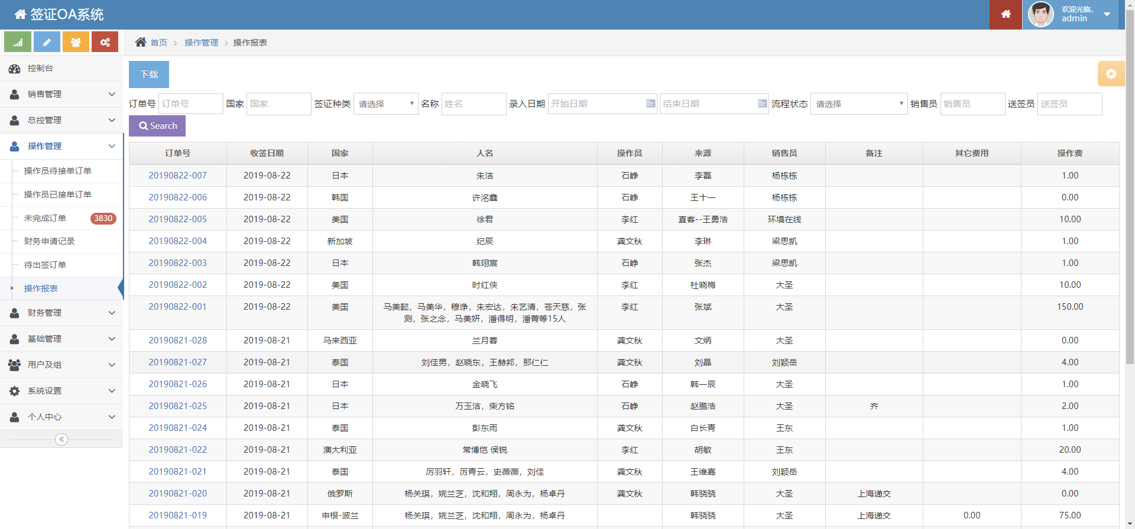Click the 下载 download button
1135x529 pixels.
[149, 74]
